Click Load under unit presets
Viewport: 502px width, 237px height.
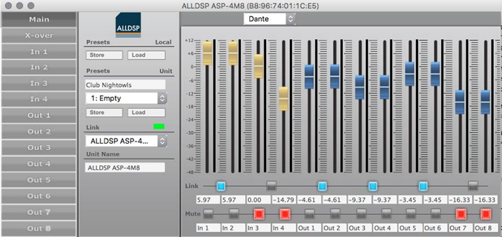coord(146,113)
